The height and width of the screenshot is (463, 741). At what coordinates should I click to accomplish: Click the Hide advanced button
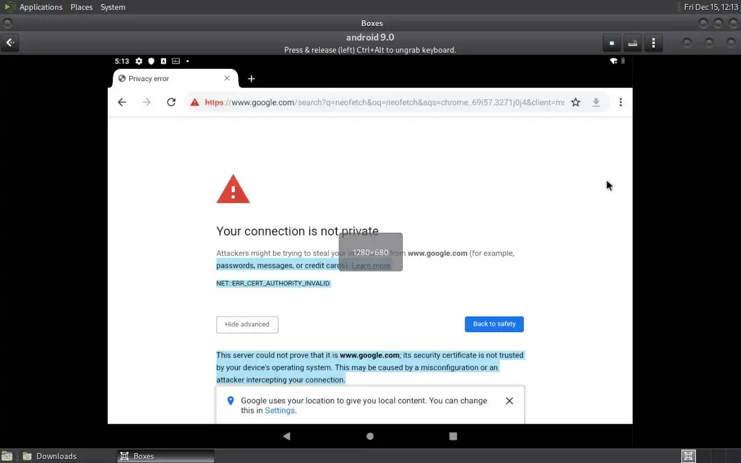coord(247,325)
